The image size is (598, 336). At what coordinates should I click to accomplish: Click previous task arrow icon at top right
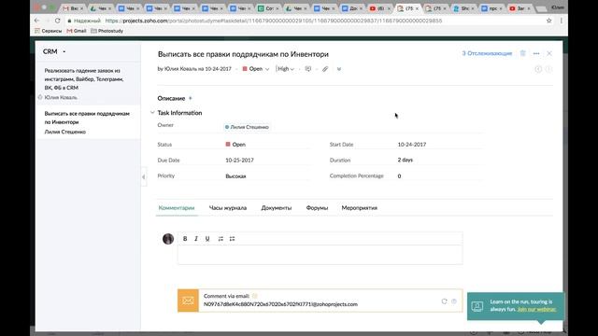538,69
